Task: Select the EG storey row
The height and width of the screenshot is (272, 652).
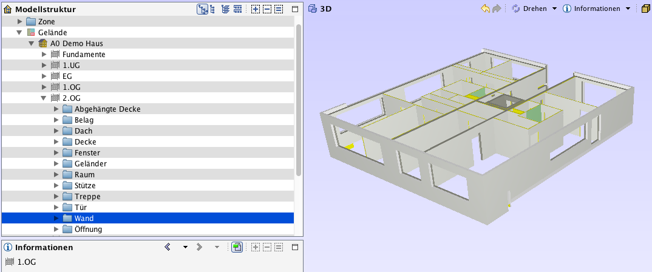Action: (148, 76)
